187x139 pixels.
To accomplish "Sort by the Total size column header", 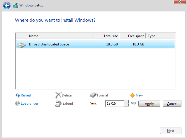I will click(x=106, y=36).
